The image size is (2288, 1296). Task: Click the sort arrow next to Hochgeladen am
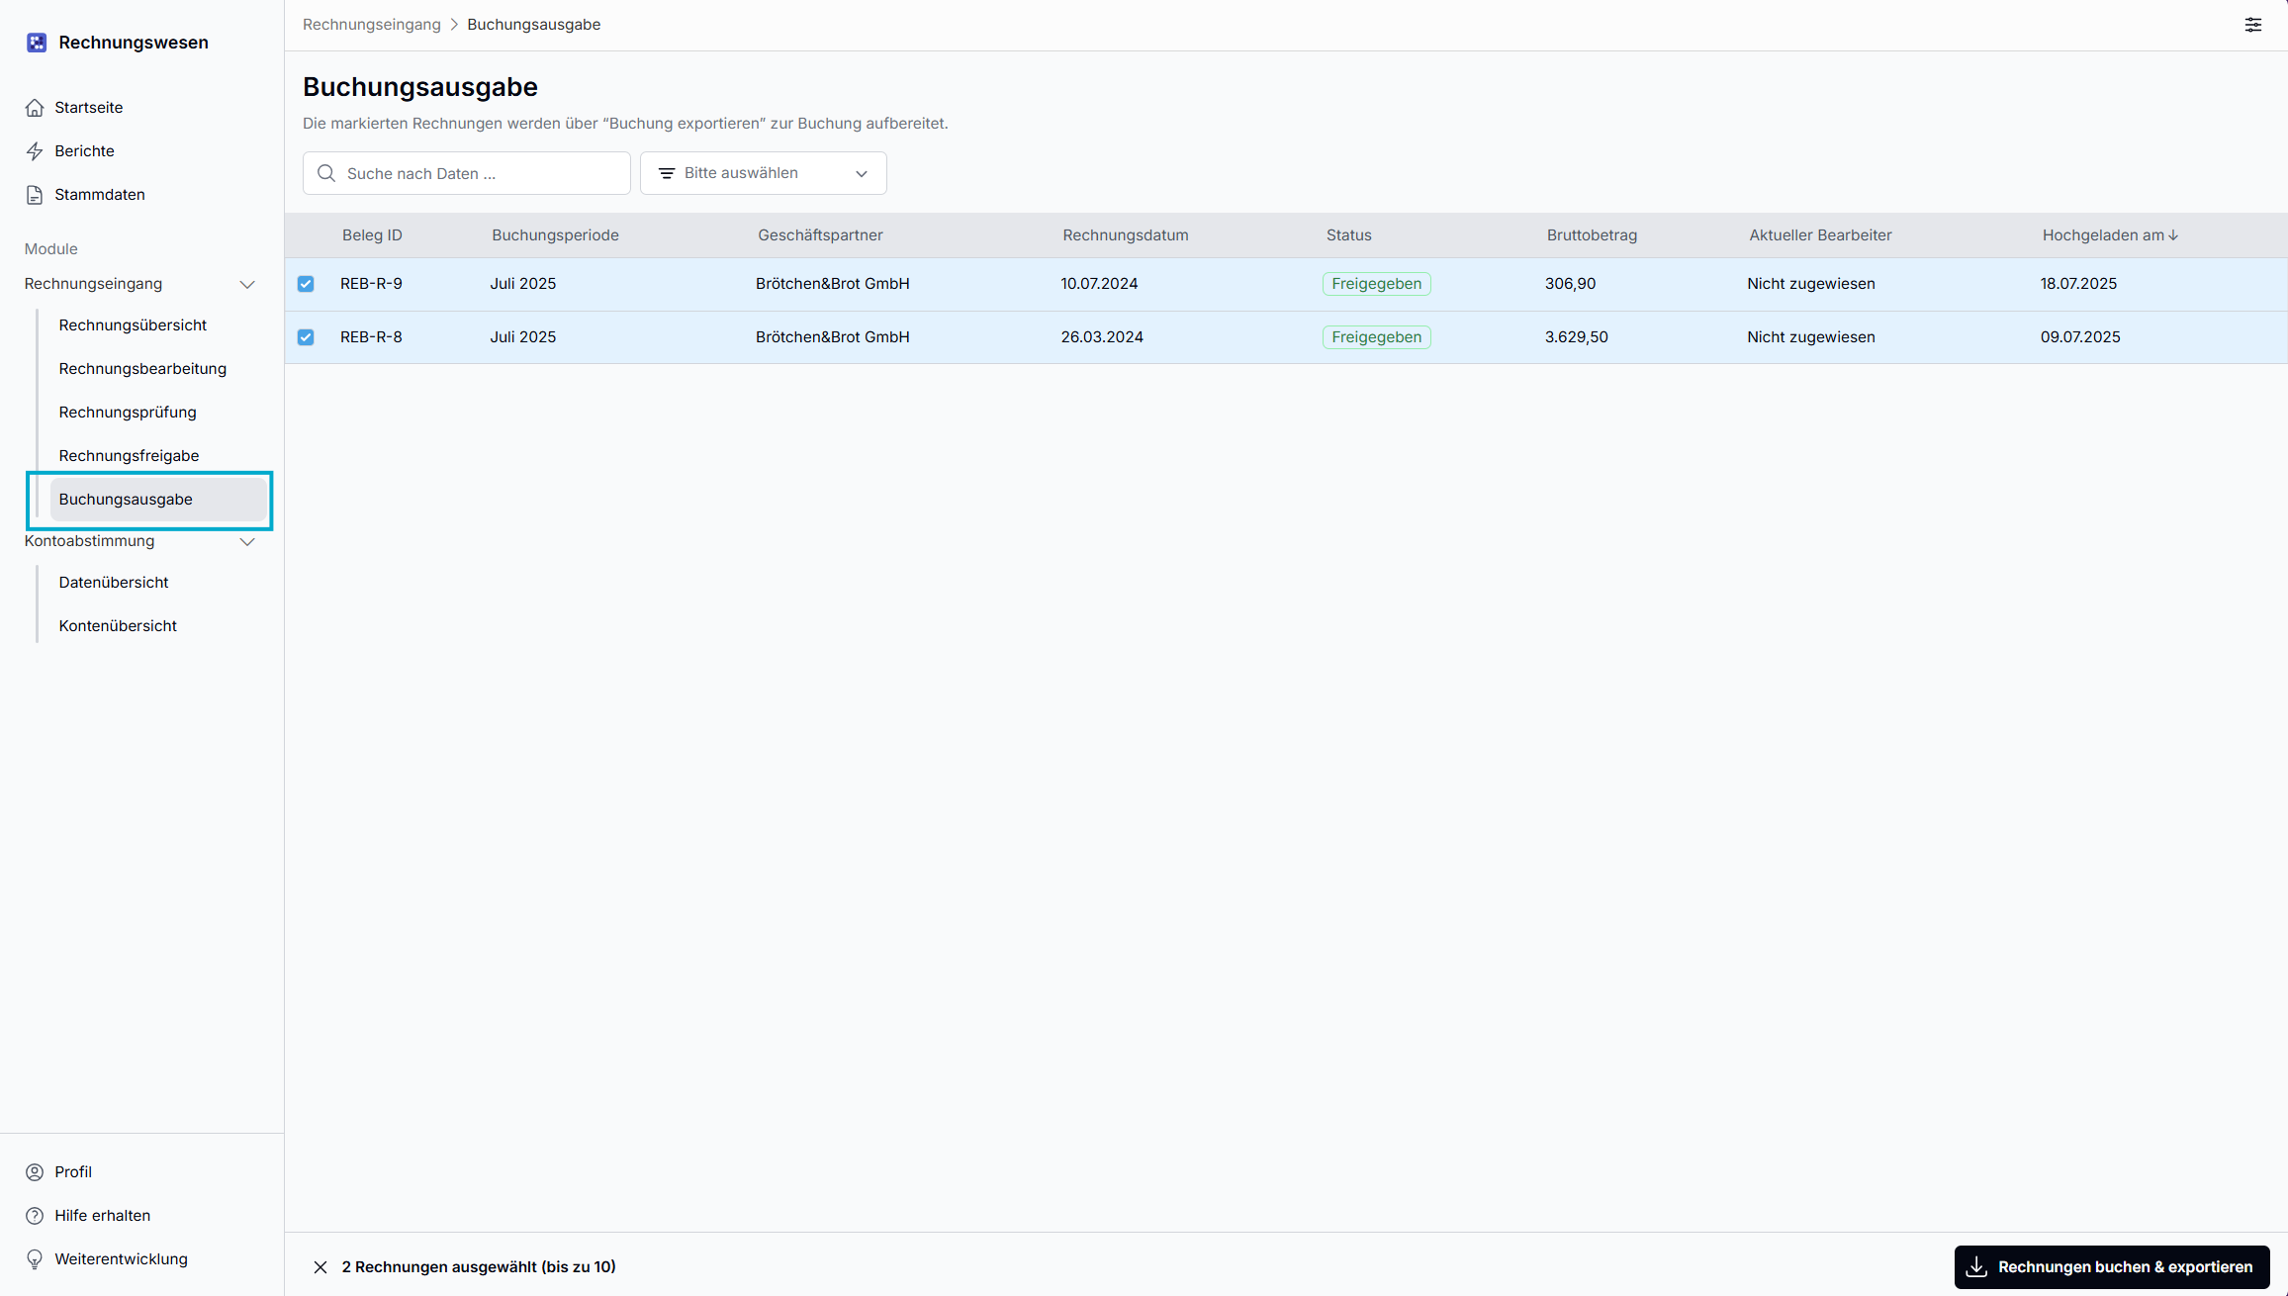2173,235
